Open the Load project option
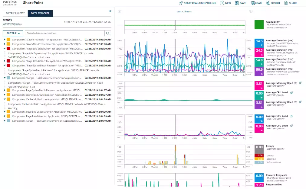This screenshot has width=306, height=189. tap(256, 3)
